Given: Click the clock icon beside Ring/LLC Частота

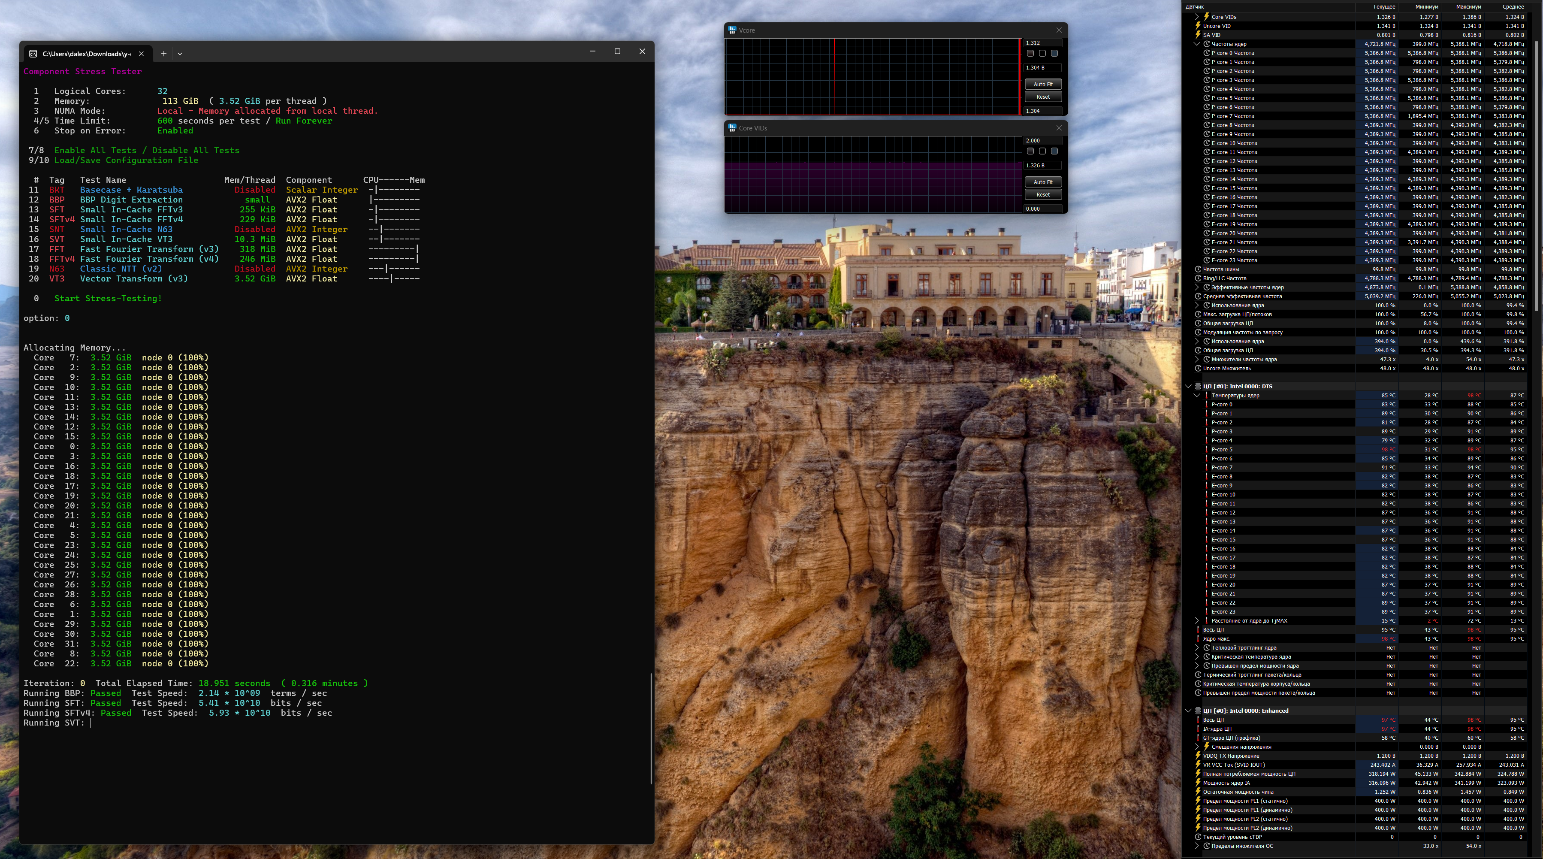Looking at the screenshot, I should tap(1198, 278).
